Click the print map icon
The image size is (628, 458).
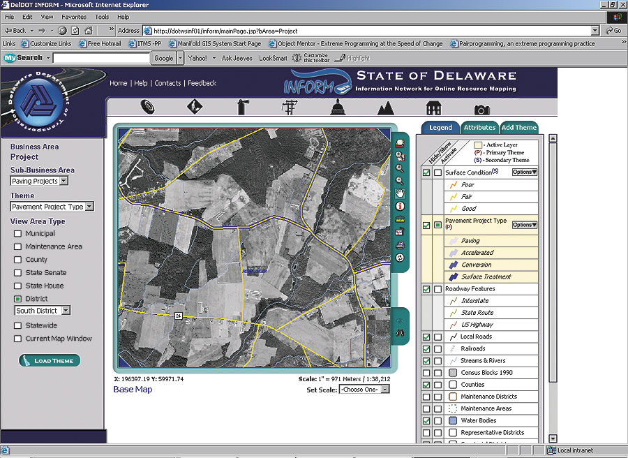pos(400,244)
